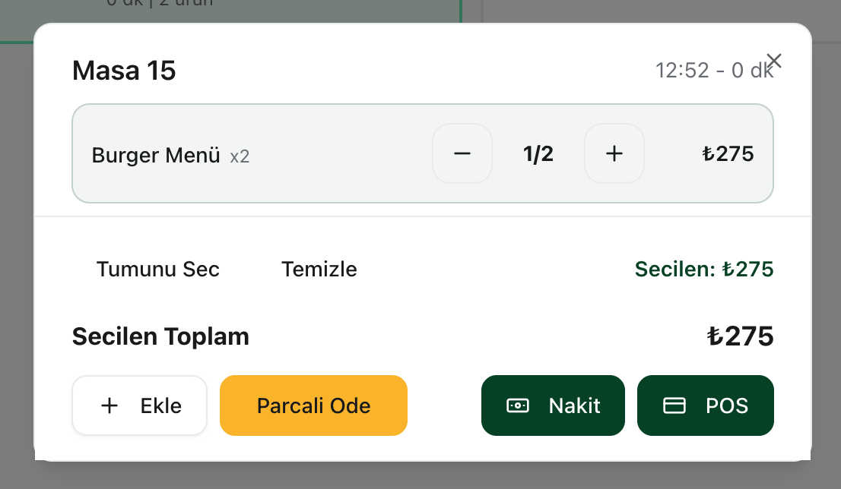Clear the selection using Temizle
Screen dimensions: 841x489
319,269
